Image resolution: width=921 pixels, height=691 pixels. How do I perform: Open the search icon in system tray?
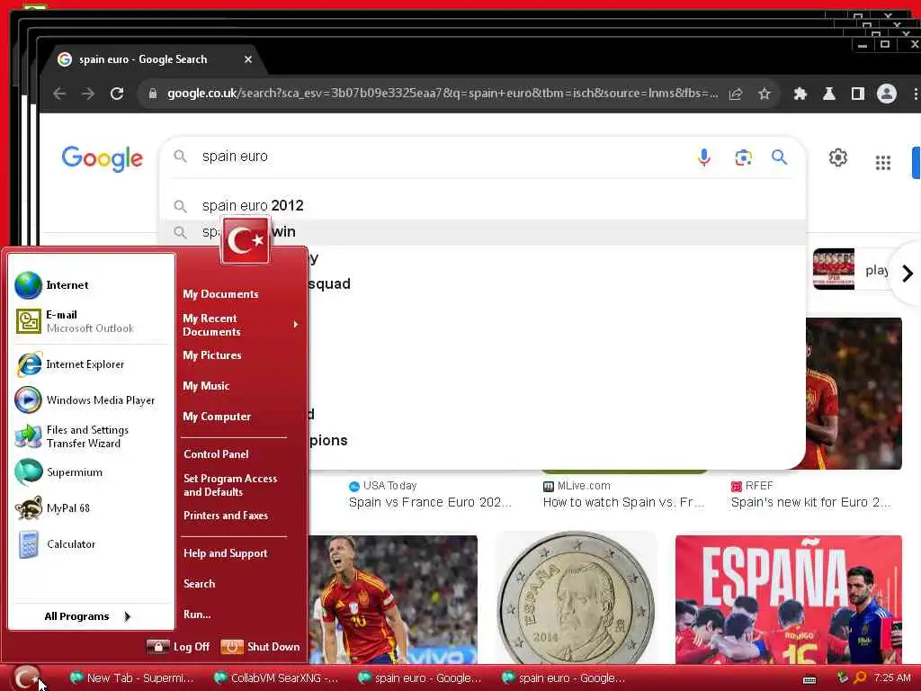(x=860, y=678)
